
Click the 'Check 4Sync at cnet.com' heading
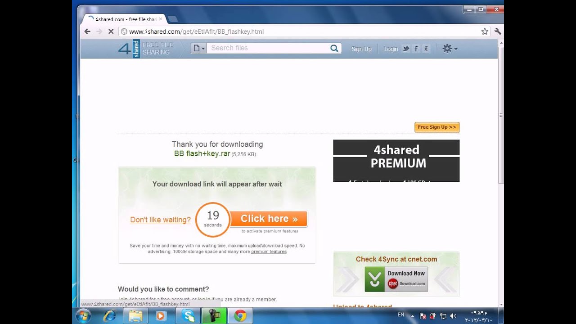(x=396, y=259)
